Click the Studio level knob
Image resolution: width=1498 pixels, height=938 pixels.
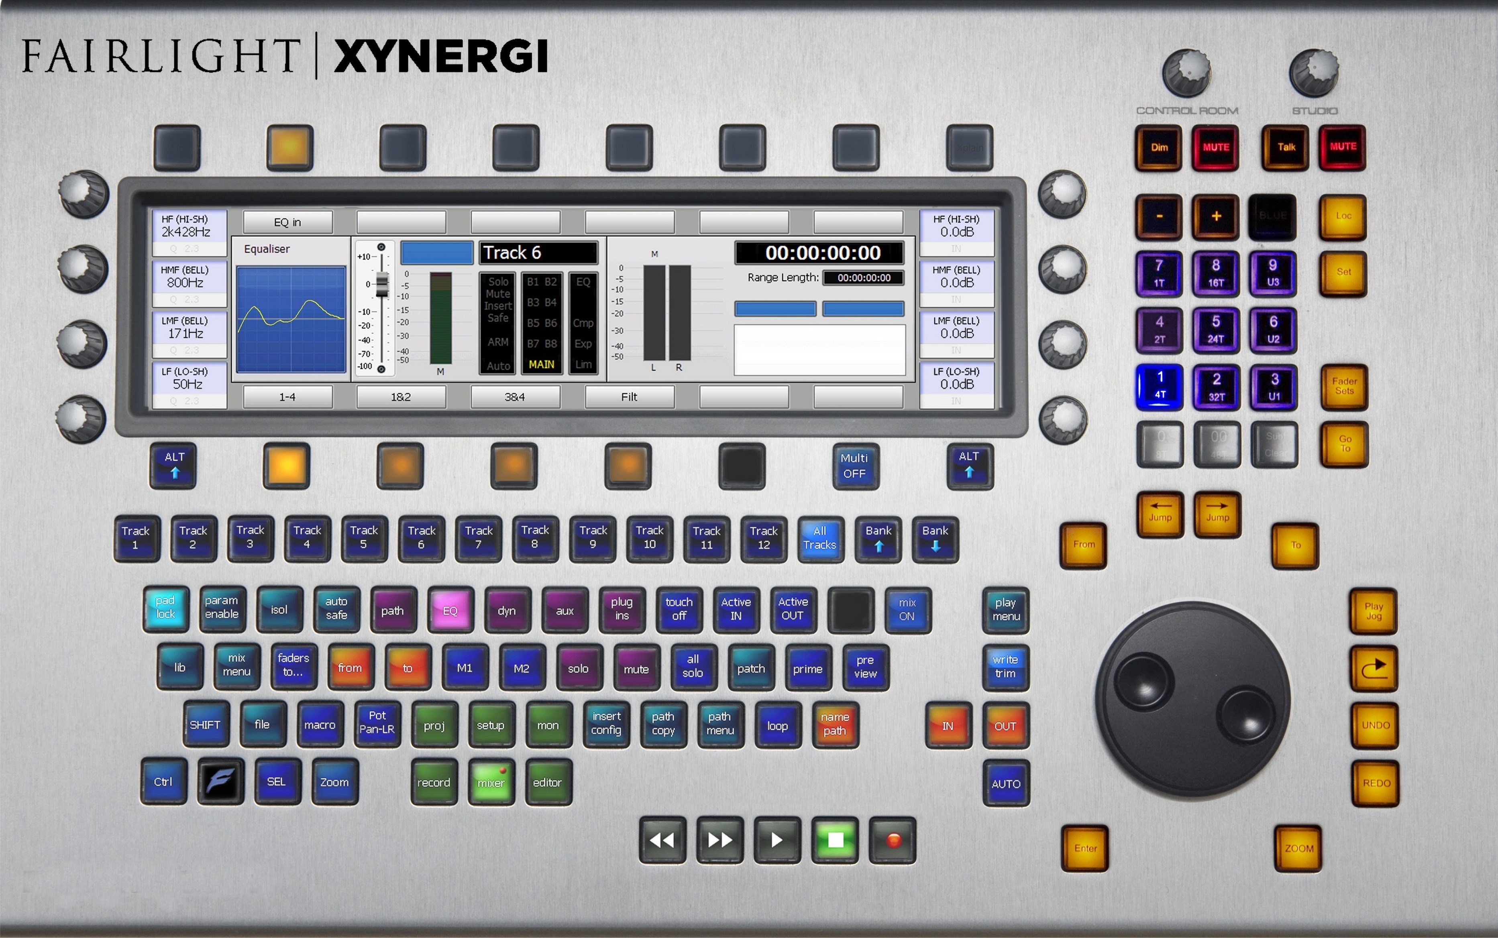pyautogui.click(x=1314, y=73)
